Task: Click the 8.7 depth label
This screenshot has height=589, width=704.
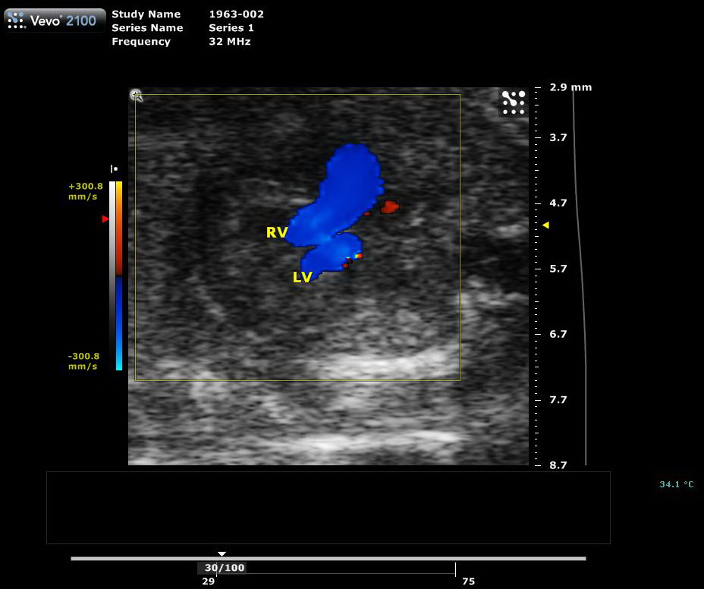Action: tap(558, 465)
